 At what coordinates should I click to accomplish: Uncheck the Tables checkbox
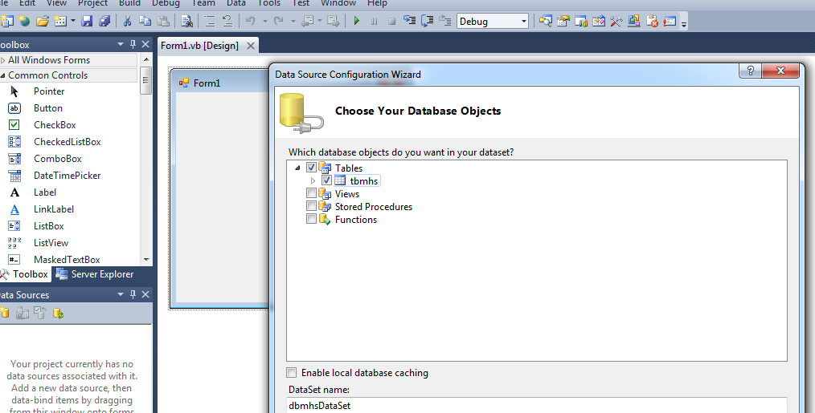pyautogui.click(x=311, y=168)
